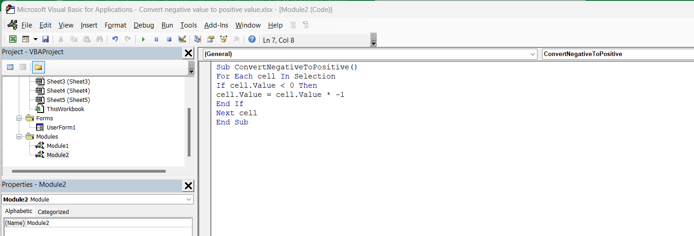
Task: Click the Insert UserForm toolbar icon
Action: click(26, 39)
